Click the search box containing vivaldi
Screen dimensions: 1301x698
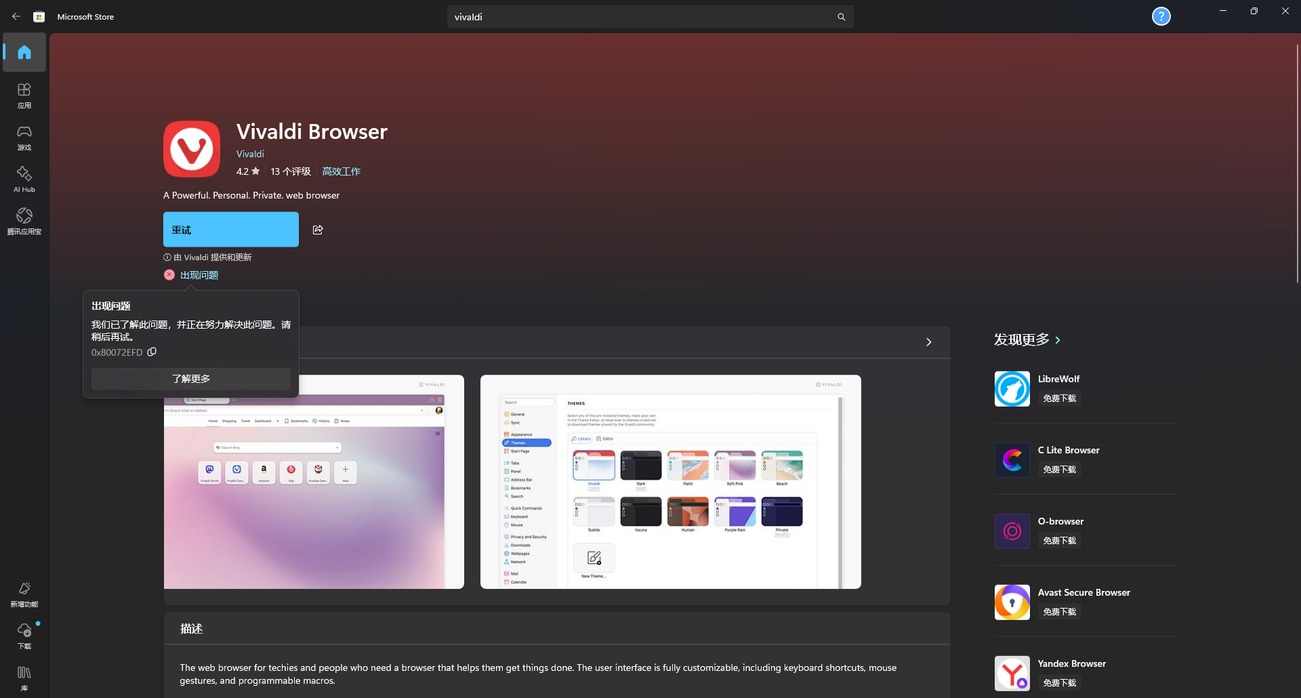650,17
